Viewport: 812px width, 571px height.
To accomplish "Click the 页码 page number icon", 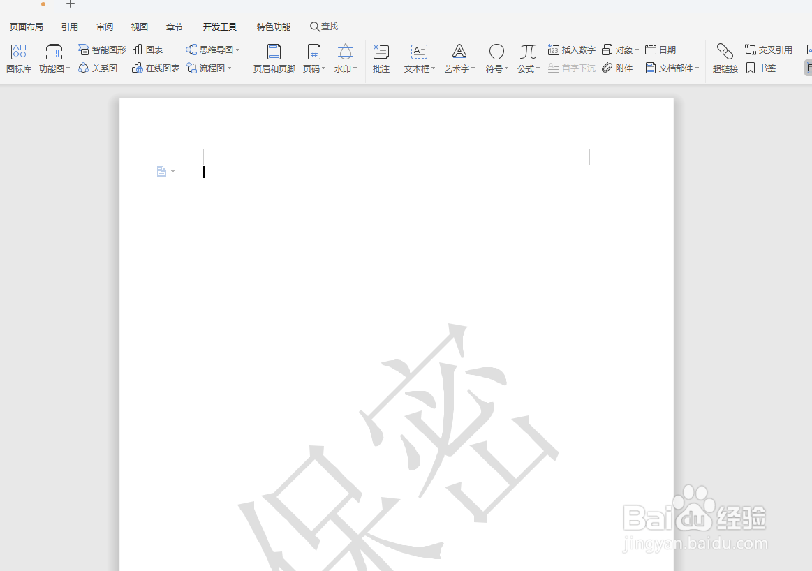I will coord(313,52).
